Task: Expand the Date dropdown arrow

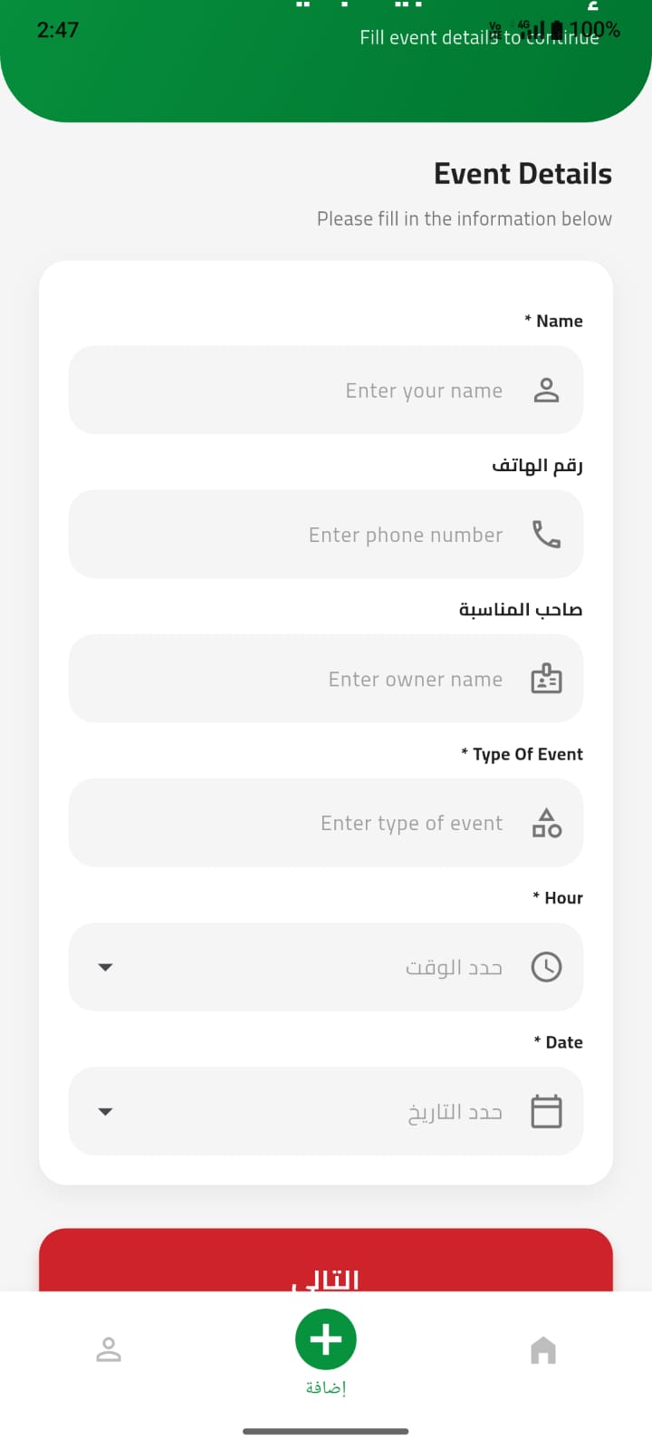Action: (105, 1111)
